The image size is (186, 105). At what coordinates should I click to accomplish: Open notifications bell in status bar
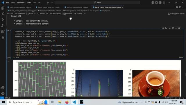(x=180, y=98)
